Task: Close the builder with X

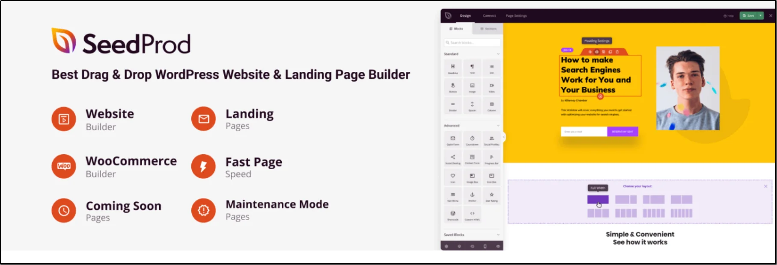Action: tap(771, 15)
